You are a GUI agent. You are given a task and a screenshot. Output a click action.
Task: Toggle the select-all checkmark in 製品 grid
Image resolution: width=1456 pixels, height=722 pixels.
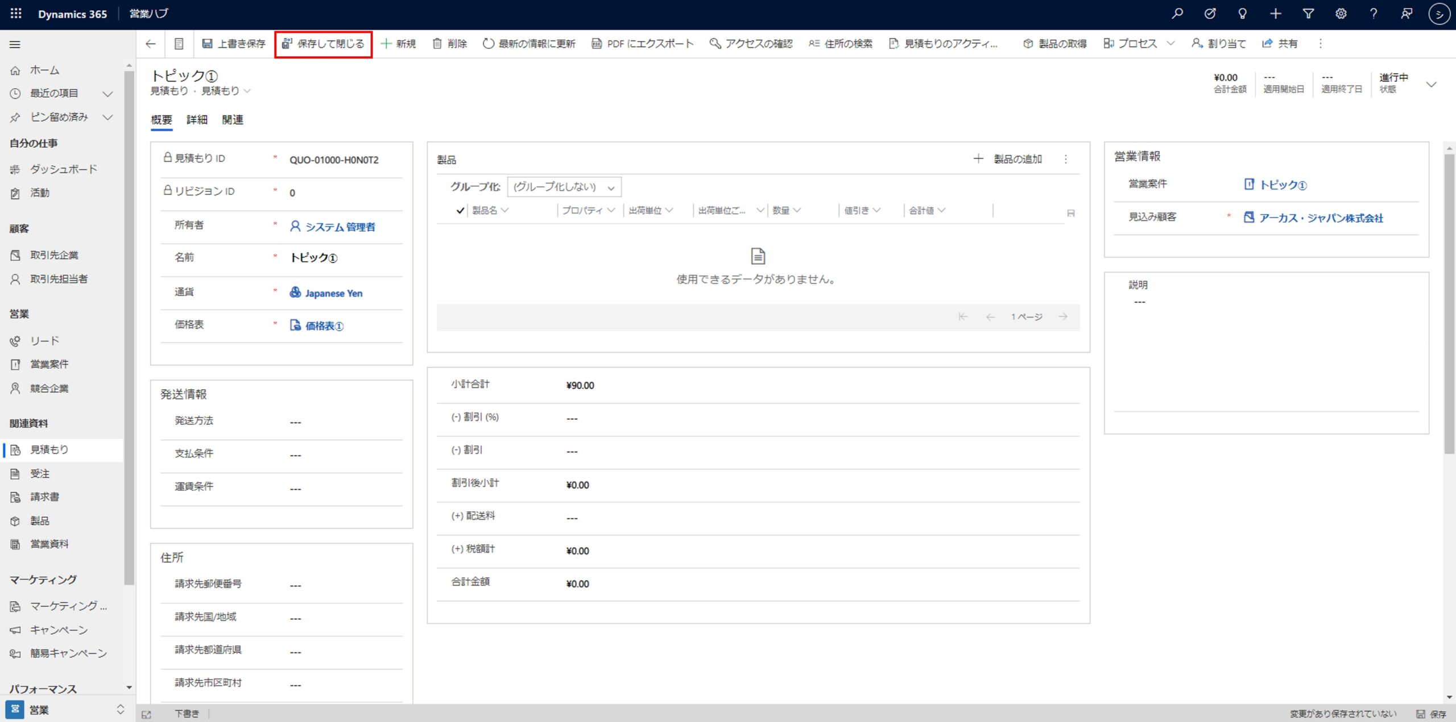point(460,211)
